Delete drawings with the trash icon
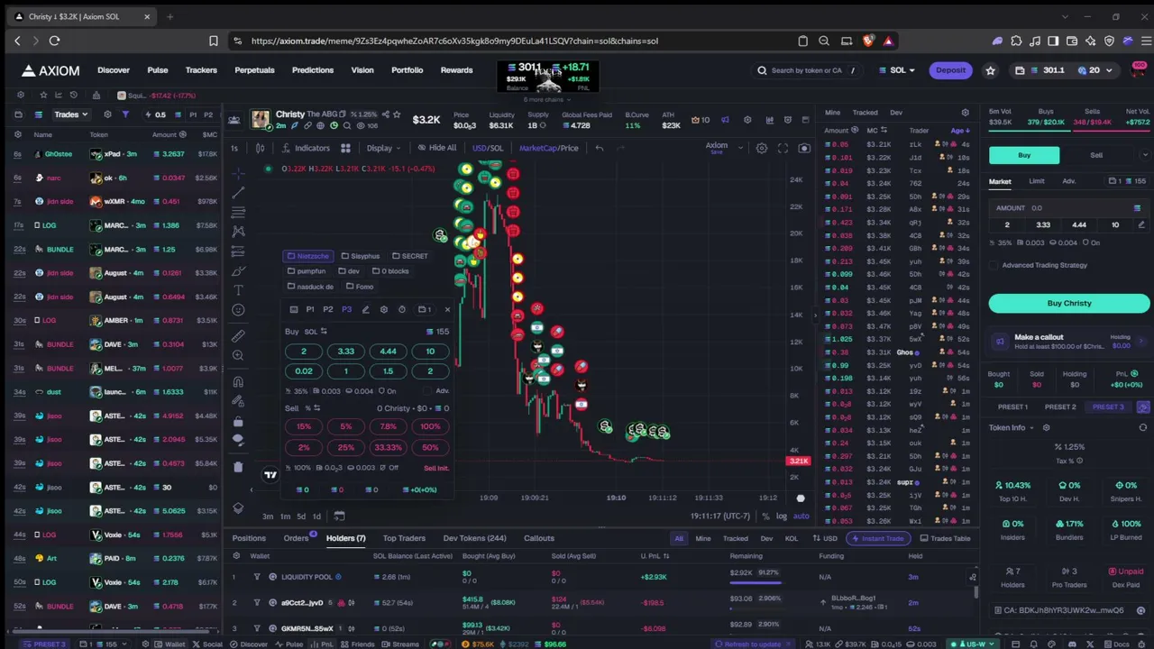The image size is (1154, 649). 238,466
